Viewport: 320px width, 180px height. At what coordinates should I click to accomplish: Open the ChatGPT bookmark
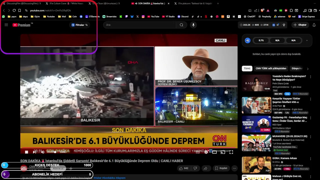249,16
